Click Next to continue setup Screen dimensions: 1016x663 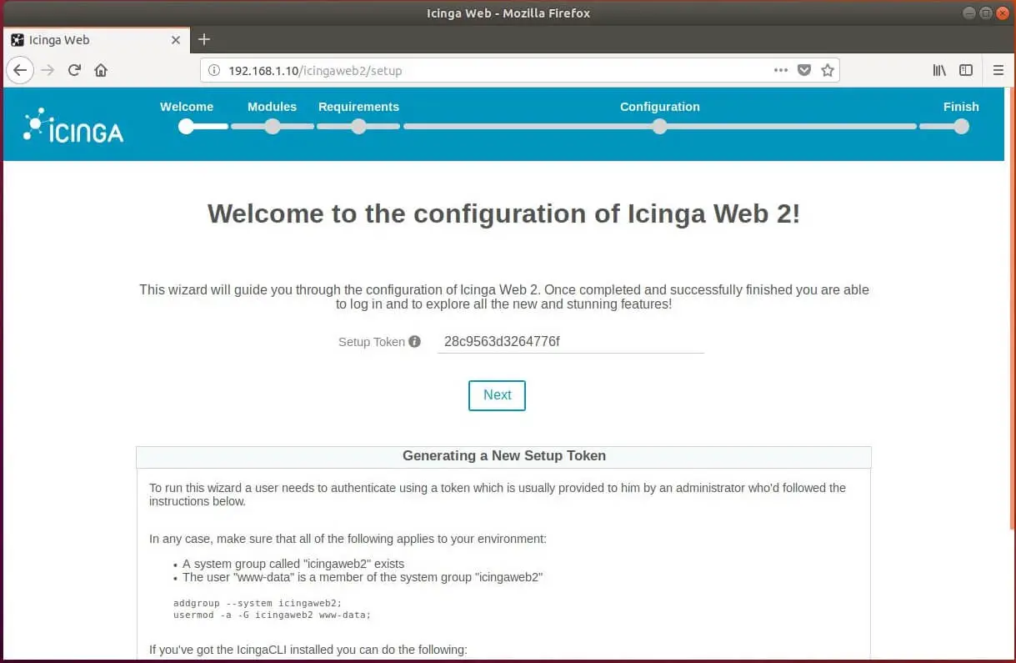point(497,395)
